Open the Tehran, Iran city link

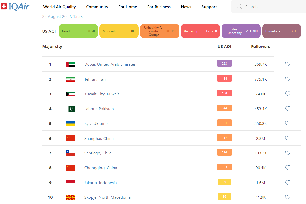click(x=95, y=79)
